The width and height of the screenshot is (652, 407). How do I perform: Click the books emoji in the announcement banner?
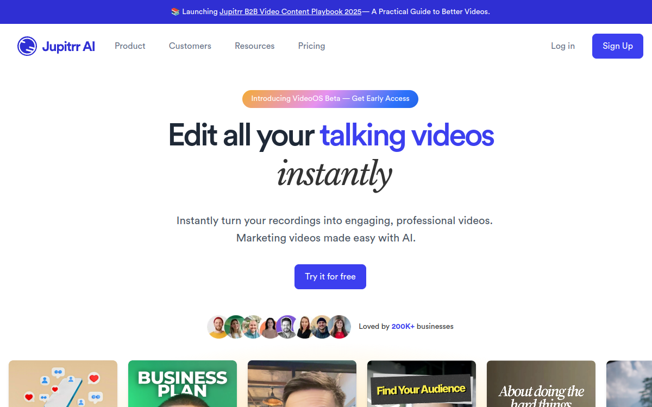pyautogui.click(x=175, y=11)
